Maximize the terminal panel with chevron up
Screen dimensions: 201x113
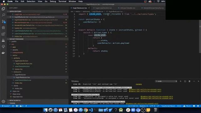194,81
